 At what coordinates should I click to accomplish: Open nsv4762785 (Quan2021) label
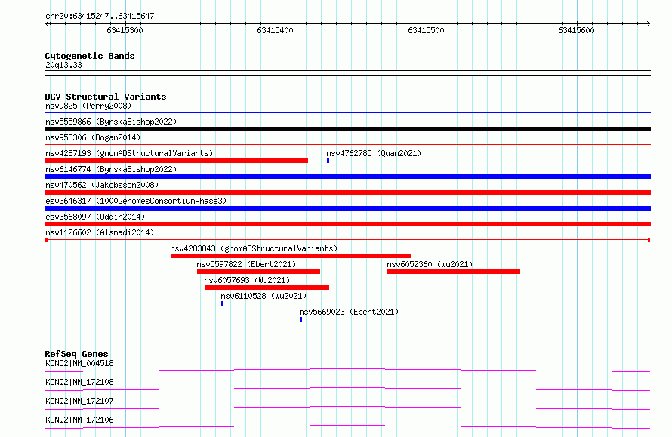(x=374, y=153)
